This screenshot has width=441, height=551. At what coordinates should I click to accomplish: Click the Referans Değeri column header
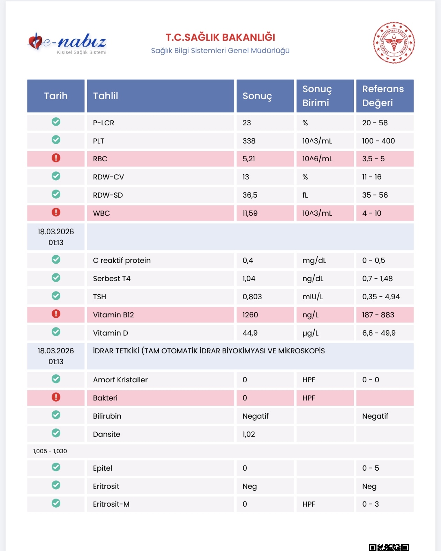click(385, 96)
